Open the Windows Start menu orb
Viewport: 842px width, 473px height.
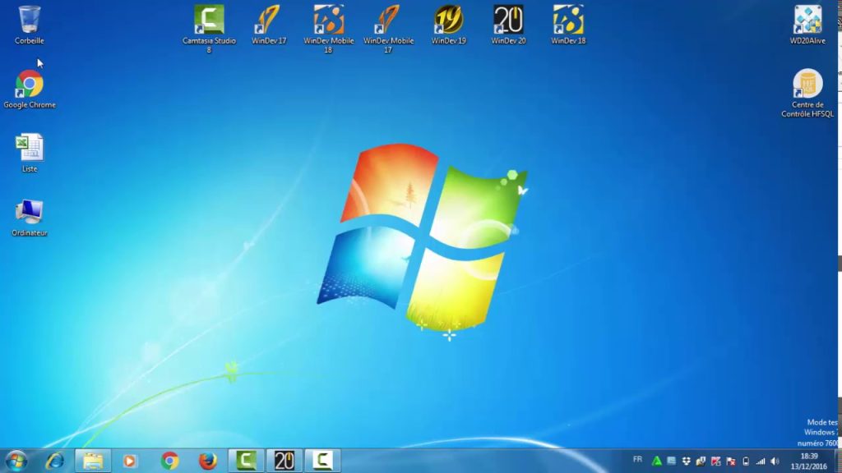16,461
